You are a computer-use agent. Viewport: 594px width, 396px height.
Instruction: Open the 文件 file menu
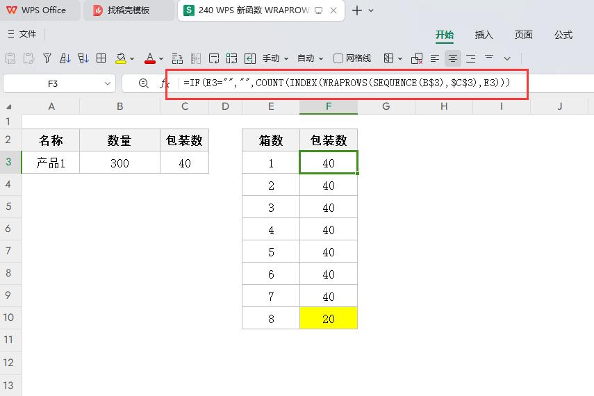(22, 34)
